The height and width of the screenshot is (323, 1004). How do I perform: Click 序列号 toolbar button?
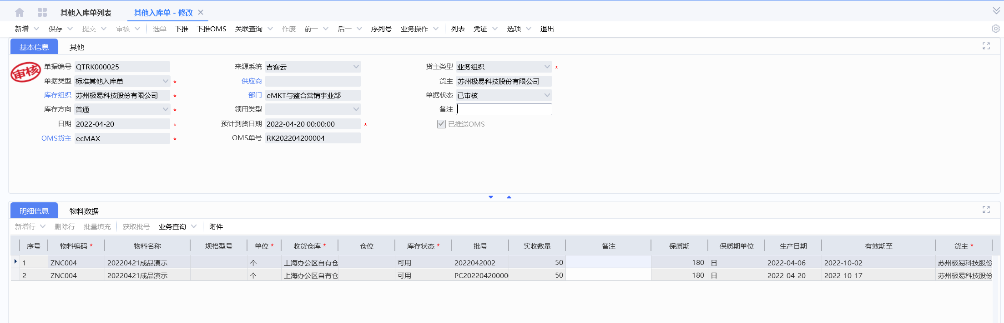[381, 29]
